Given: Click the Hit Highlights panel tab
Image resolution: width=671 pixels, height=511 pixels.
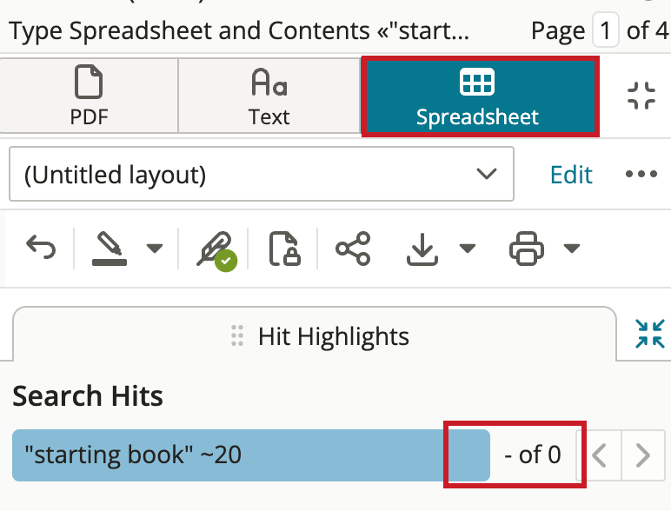Looking at the screenshot, I should (315, 335).
